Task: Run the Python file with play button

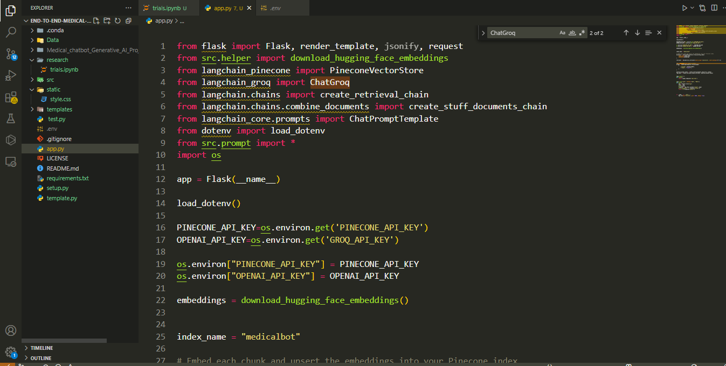Action: click(684, 8)
